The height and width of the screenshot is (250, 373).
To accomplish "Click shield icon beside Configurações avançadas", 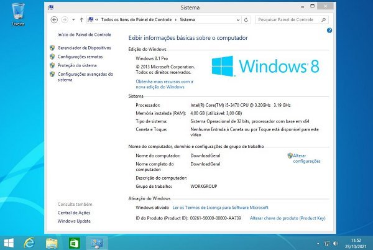I will click(x=52, y=74).
